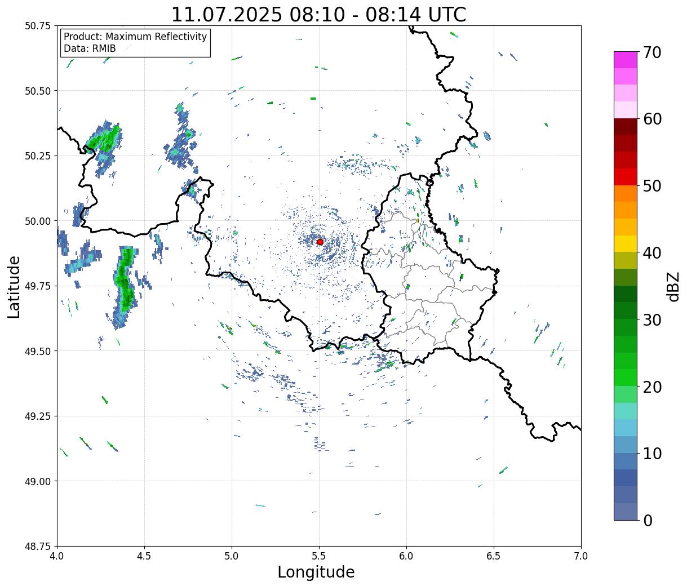Click the 7.0 longitude tick label
The image size is (687, 586).
(x=581, y=556)
